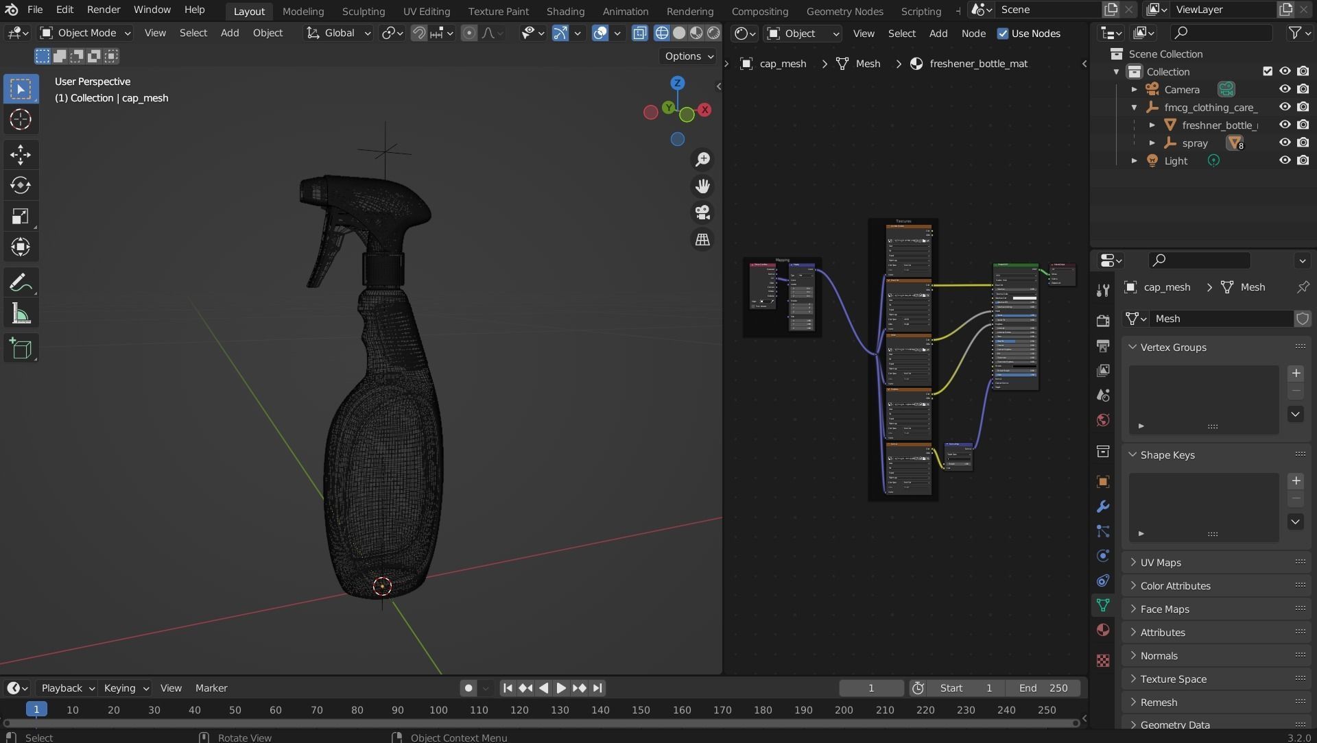This screenshot has width=1317, height=743.
Task: Activate the Scale tool
Action: (21, 217)
